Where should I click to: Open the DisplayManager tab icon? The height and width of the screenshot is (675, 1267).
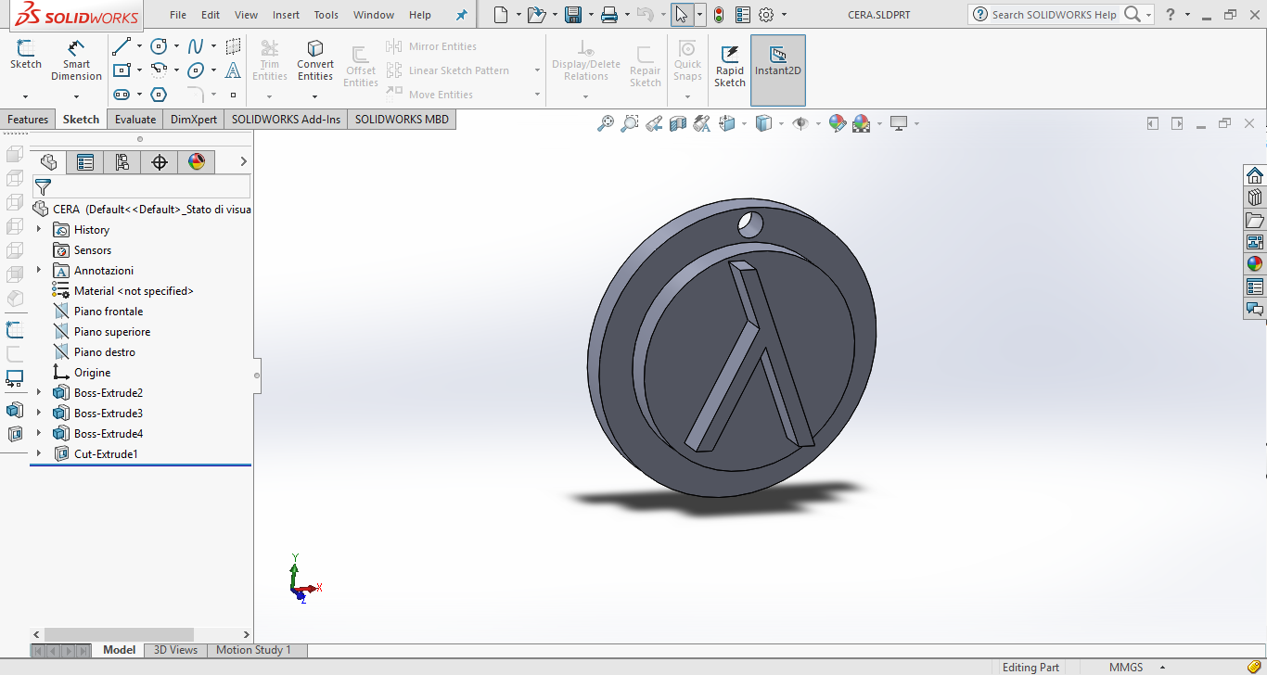[197, 162]
